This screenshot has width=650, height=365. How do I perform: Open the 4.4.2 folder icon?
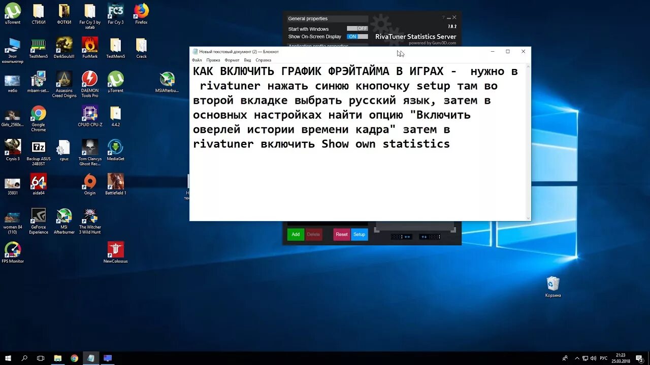point(116,116)
